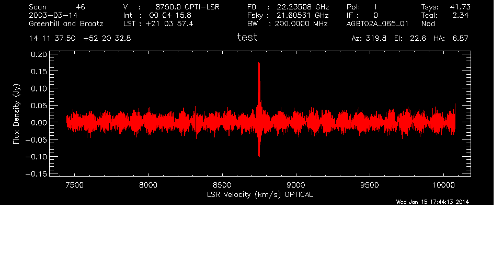The height and width of the screenshot is (256, 503).
Task: Select the observation date '2003-03-14'
Action: pyautogui.click(x=53, y=15)
